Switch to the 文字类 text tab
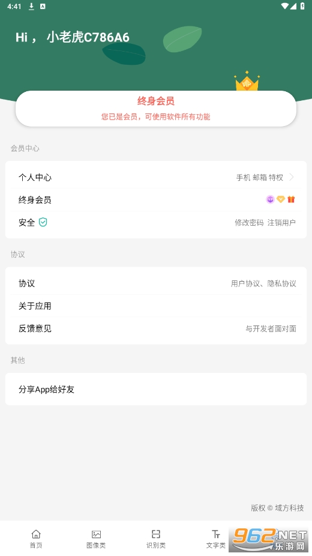 [215, 539]
